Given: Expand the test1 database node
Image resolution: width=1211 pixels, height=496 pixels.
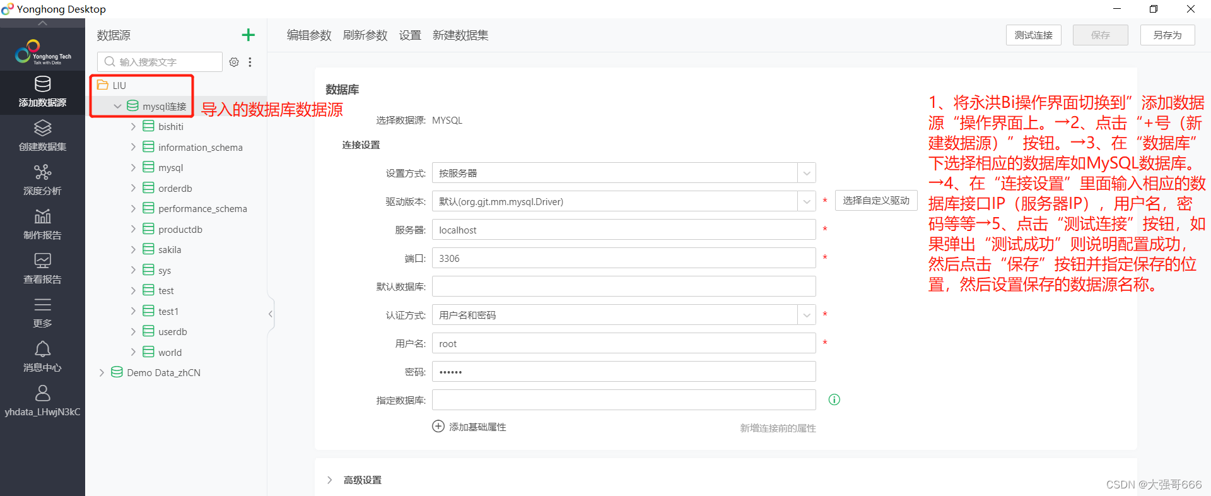Looking at the screenshot, I should tap(133, 310).
